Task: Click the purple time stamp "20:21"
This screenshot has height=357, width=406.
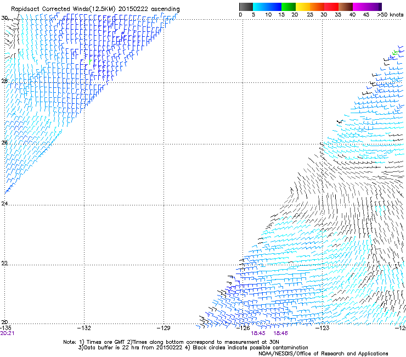Action: tap(7, 333)
